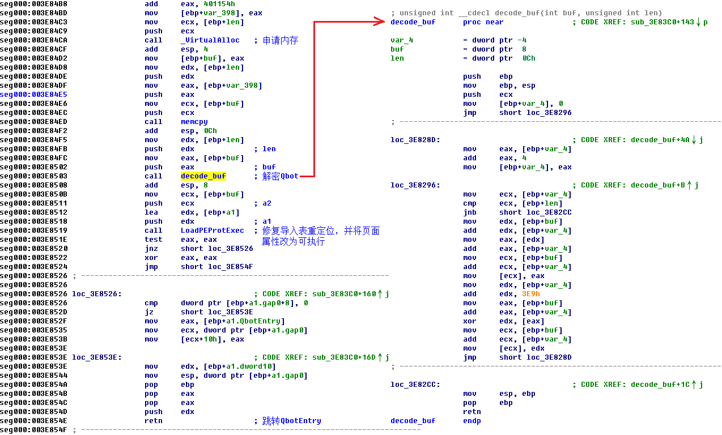
Task: Select the memcpy call operand
Action: 194,122
